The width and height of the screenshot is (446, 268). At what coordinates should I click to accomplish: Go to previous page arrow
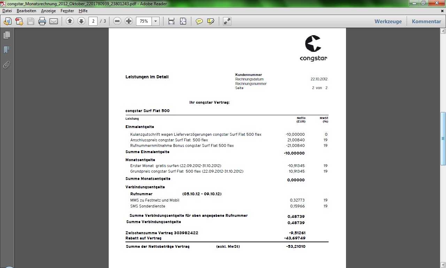[70, 21]
